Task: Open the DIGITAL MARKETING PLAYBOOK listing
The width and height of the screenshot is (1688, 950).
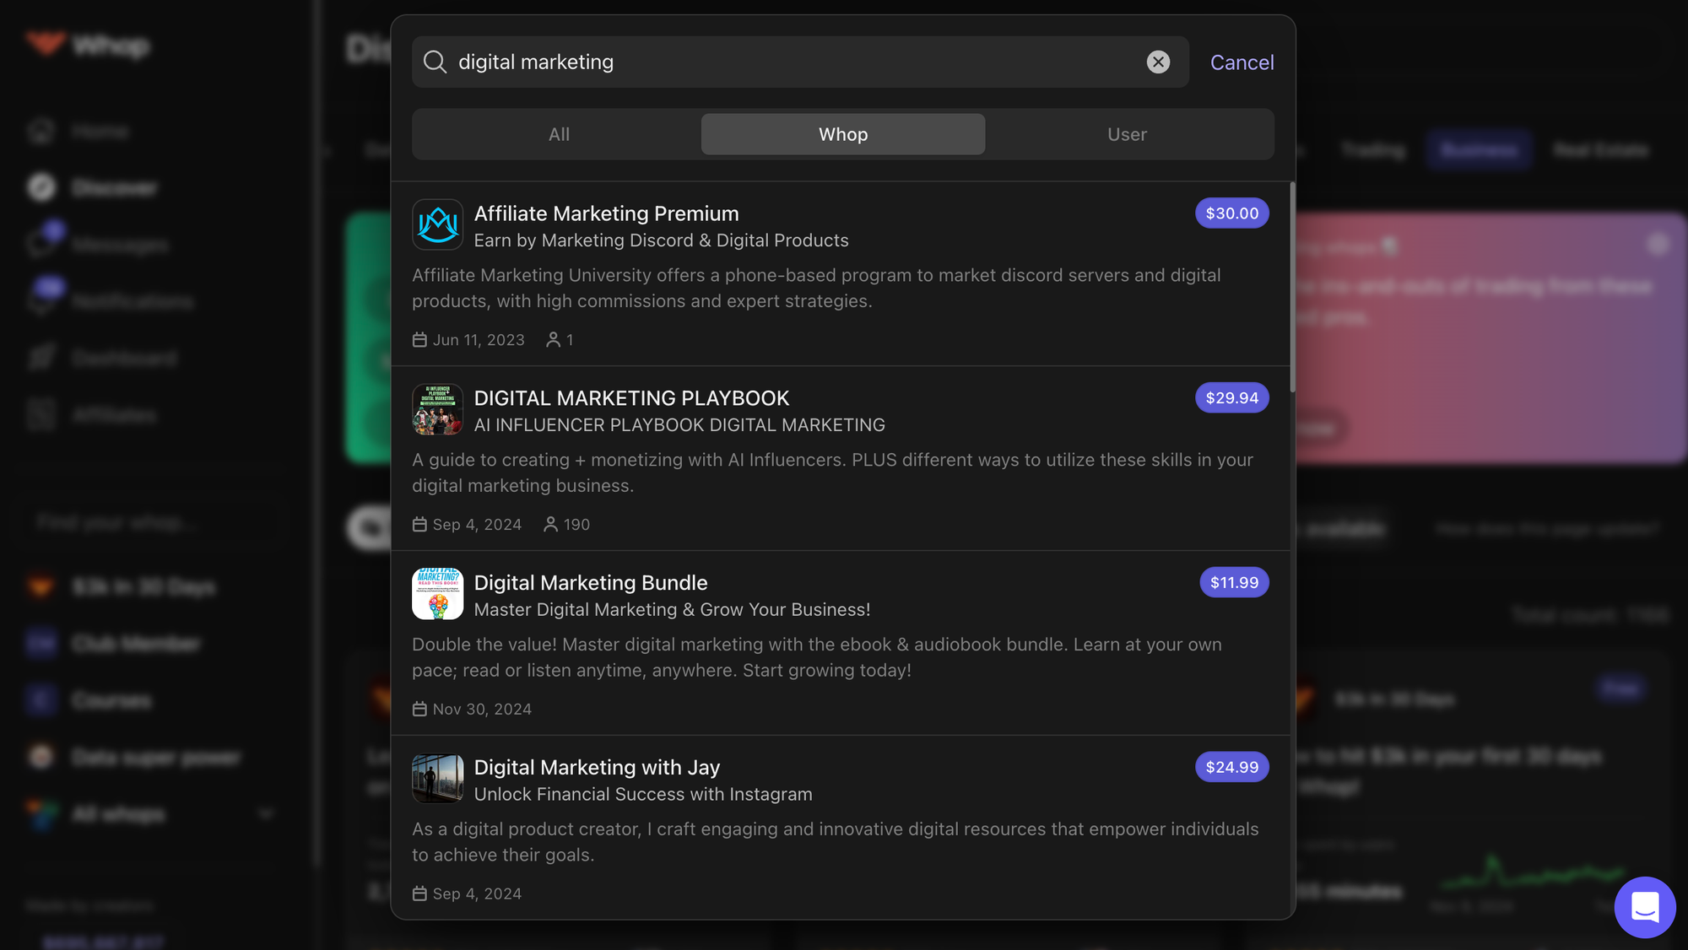Action: [631, 397]
